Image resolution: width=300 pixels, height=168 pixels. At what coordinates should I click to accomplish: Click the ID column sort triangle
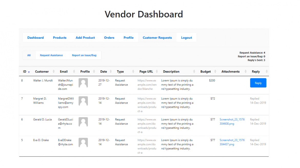pyautogui.click(x=28, y=72)
